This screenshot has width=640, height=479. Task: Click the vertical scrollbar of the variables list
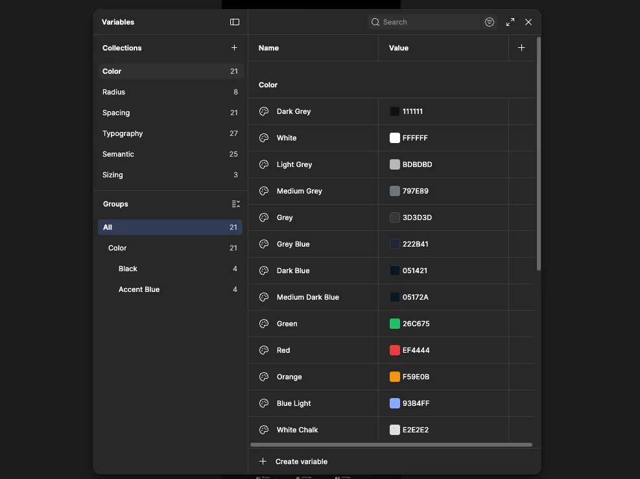(539, 153)
